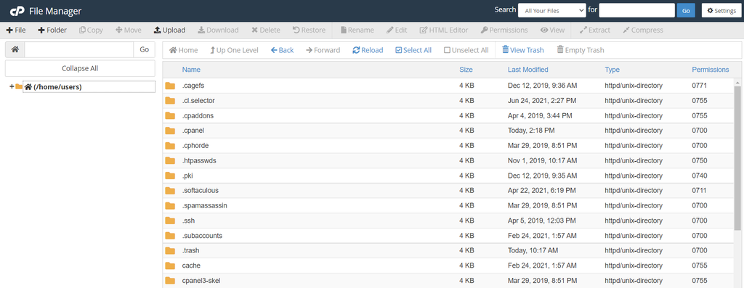Open the cPanel logo
This screenshot has width=744, height=288.
(17, 11)
